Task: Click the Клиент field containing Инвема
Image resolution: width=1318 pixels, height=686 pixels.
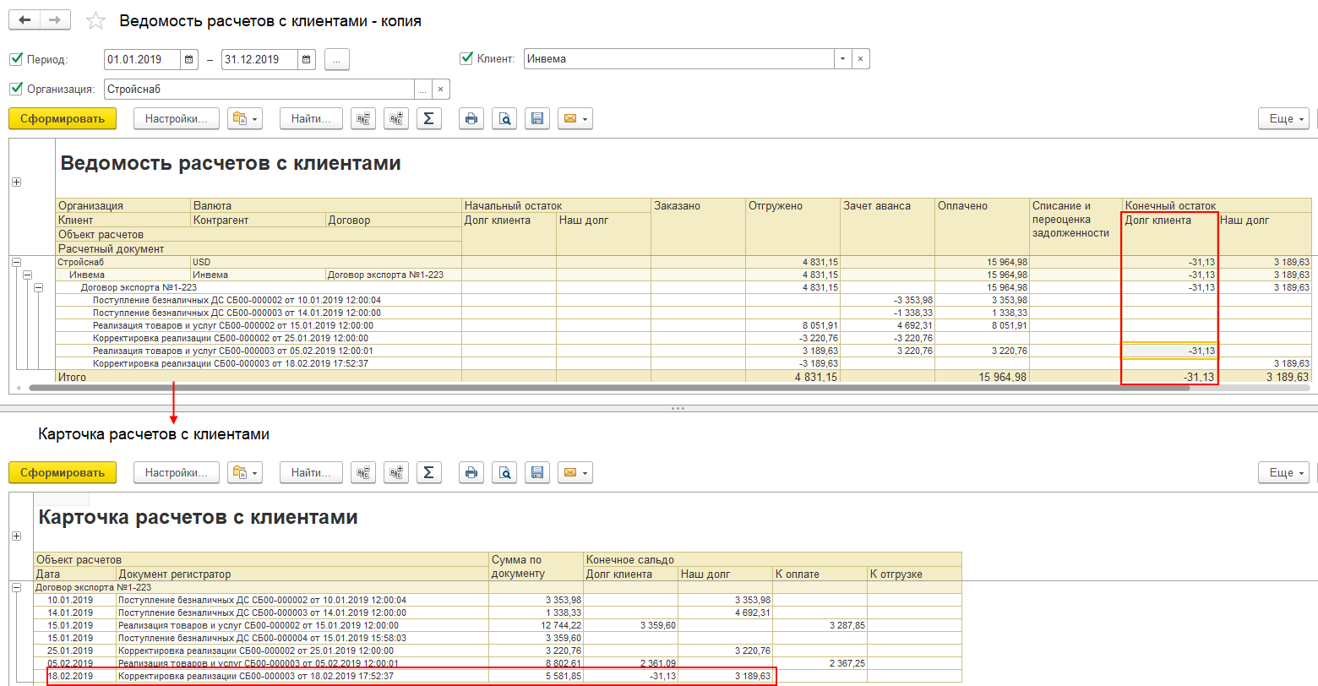Action: point(679,59)
